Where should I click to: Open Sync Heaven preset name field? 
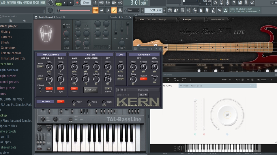pos(143,90)
